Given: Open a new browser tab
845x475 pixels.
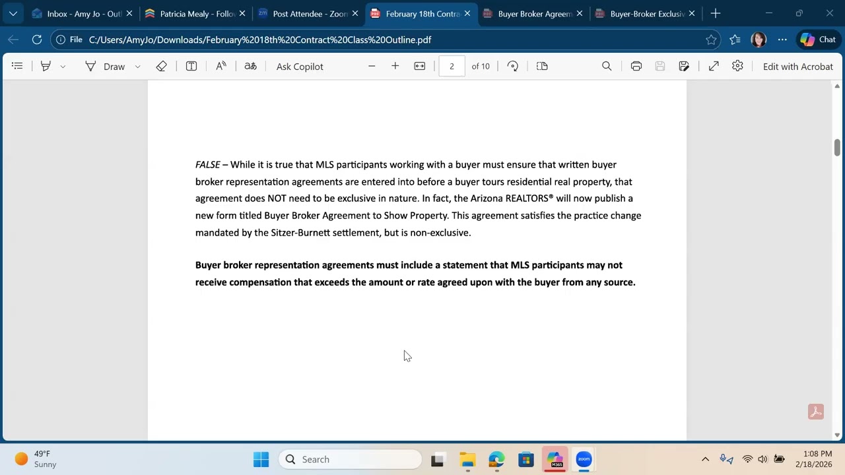Looking at the screenshot, I should (x=716, y=13).
